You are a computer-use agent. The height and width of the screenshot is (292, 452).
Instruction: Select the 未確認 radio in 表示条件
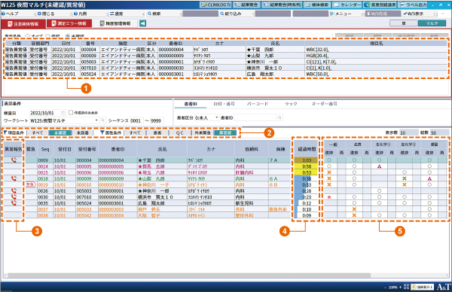[68, 36]
